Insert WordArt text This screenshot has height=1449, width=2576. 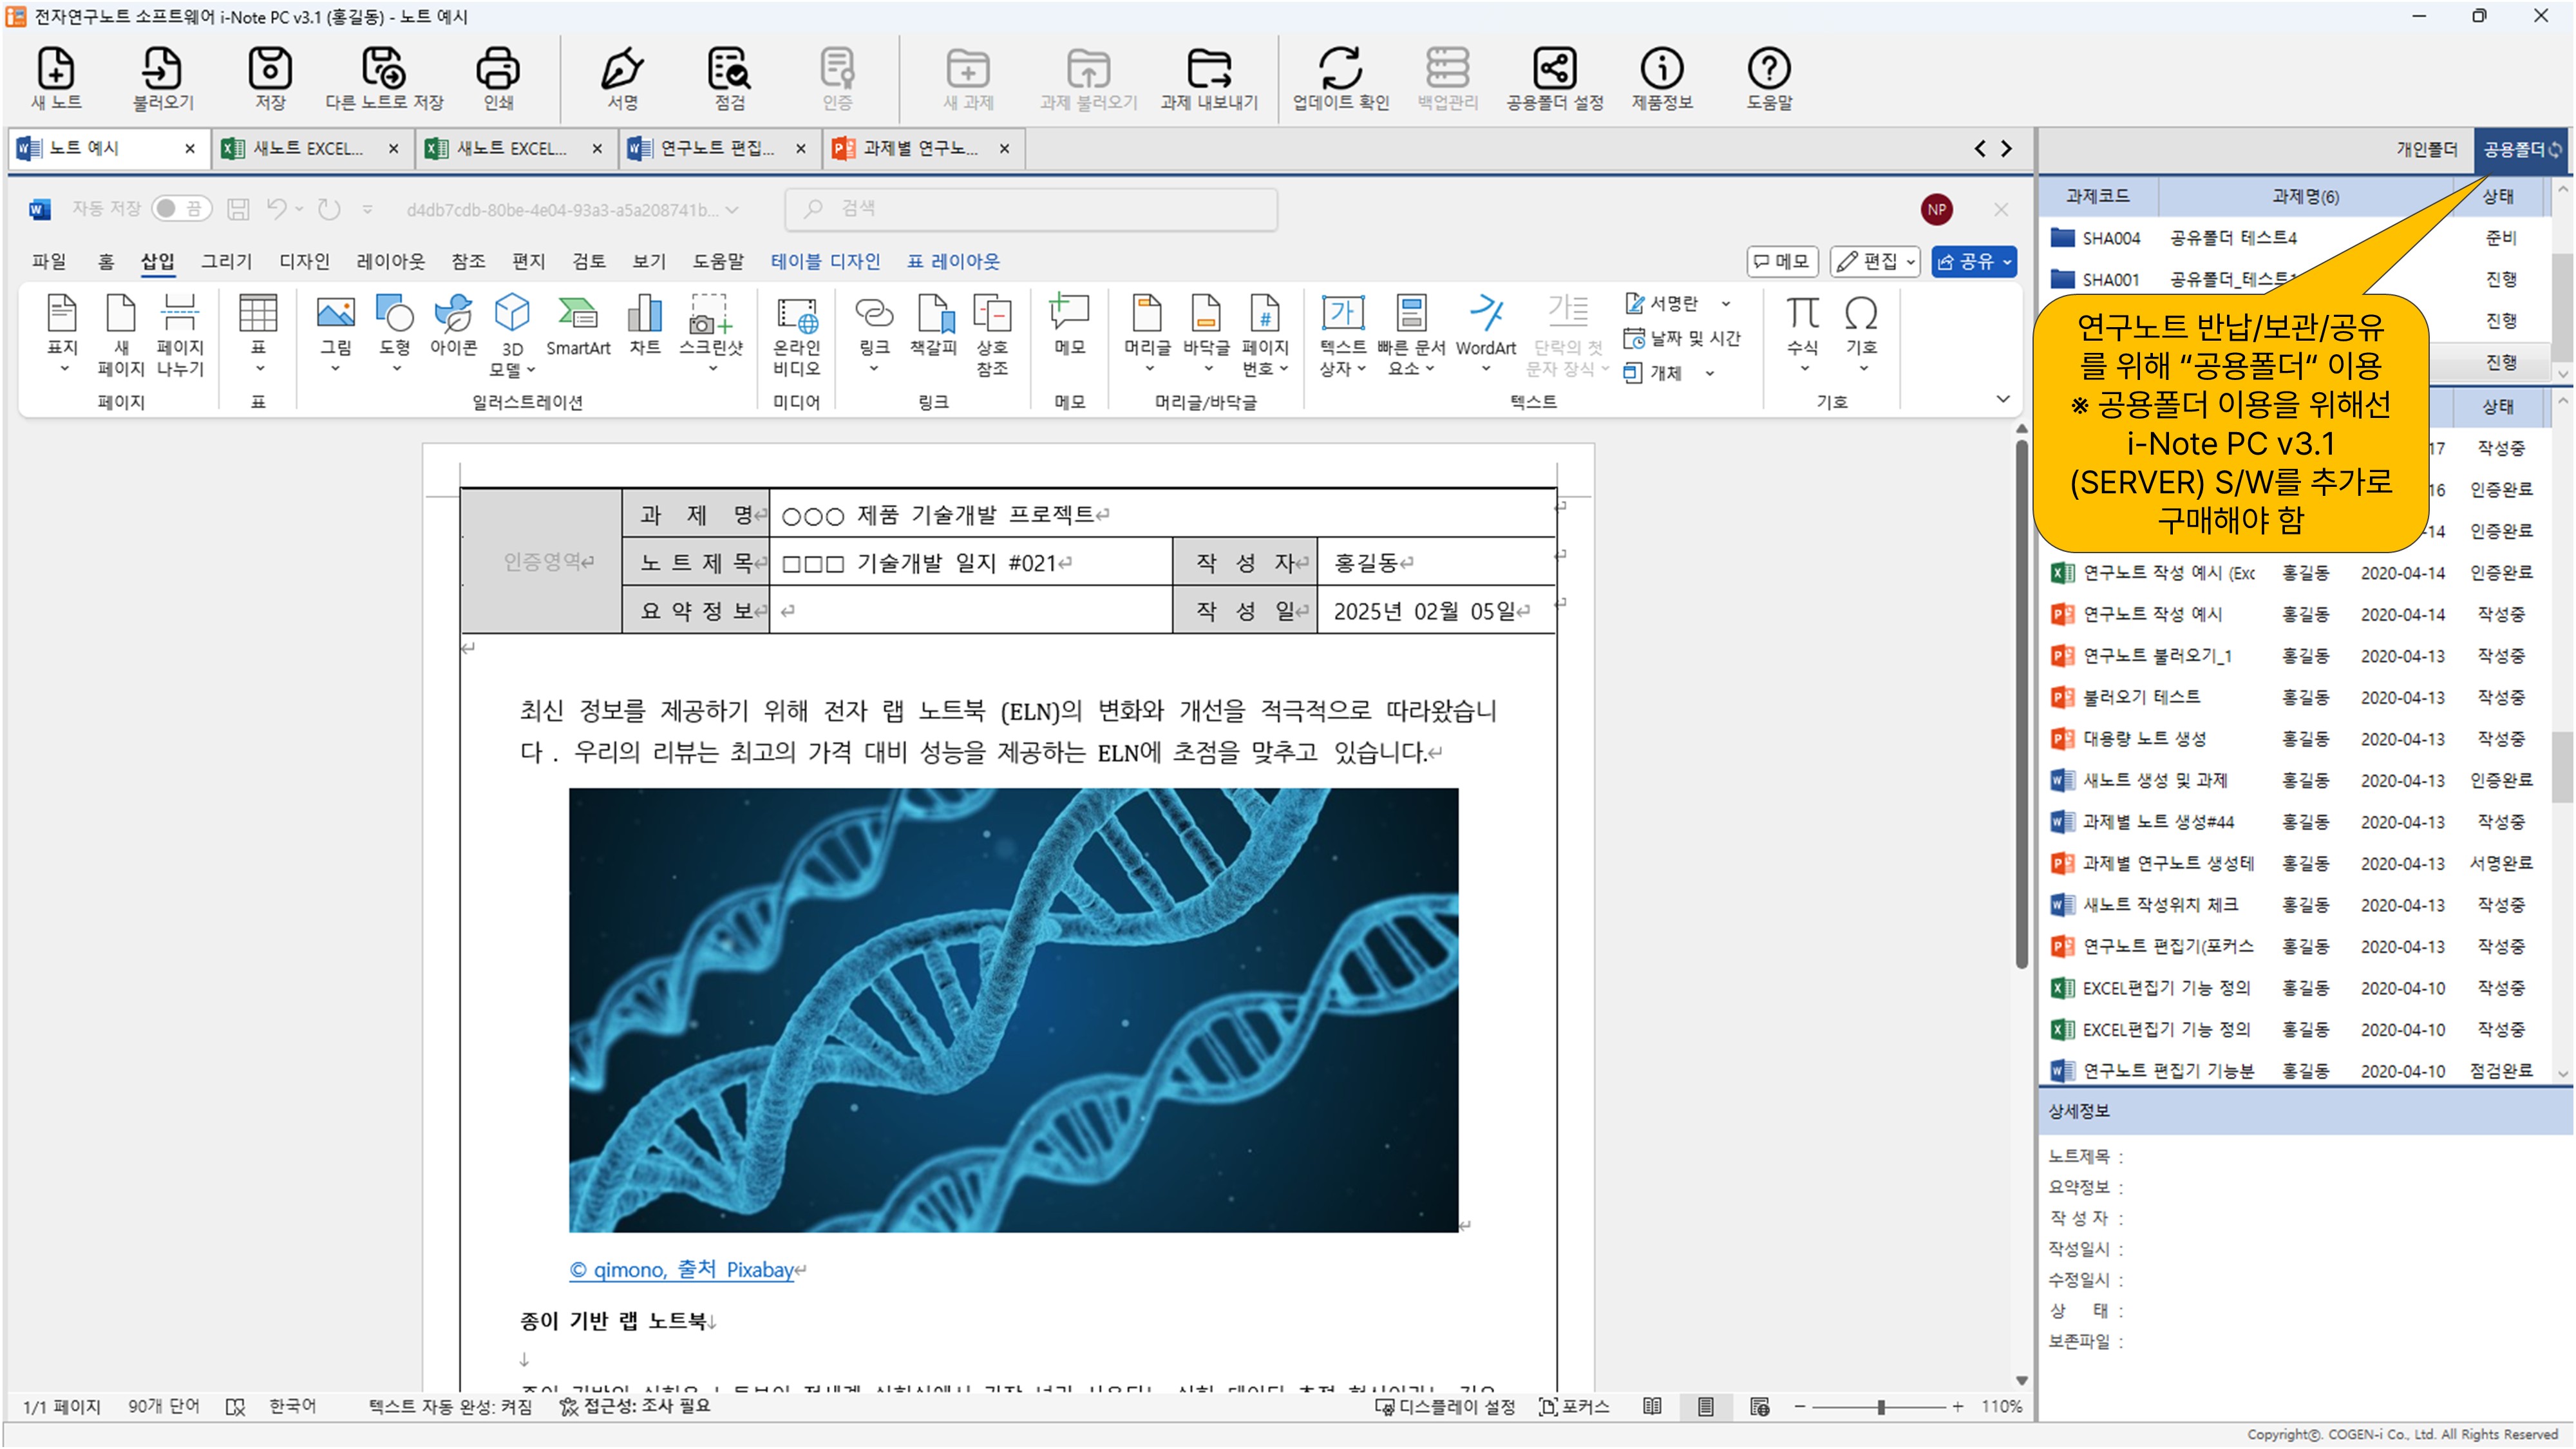[1485, 333]
